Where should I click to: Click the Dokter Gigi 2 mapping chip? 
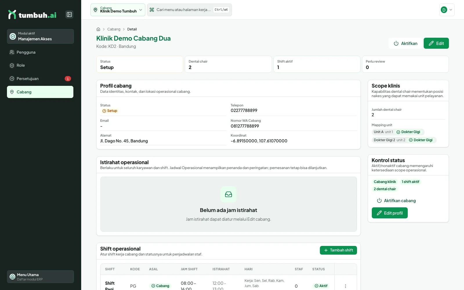[404, 140]
